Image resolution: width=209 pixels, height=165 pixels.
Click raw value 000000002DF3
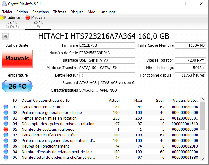coord(185,146)
